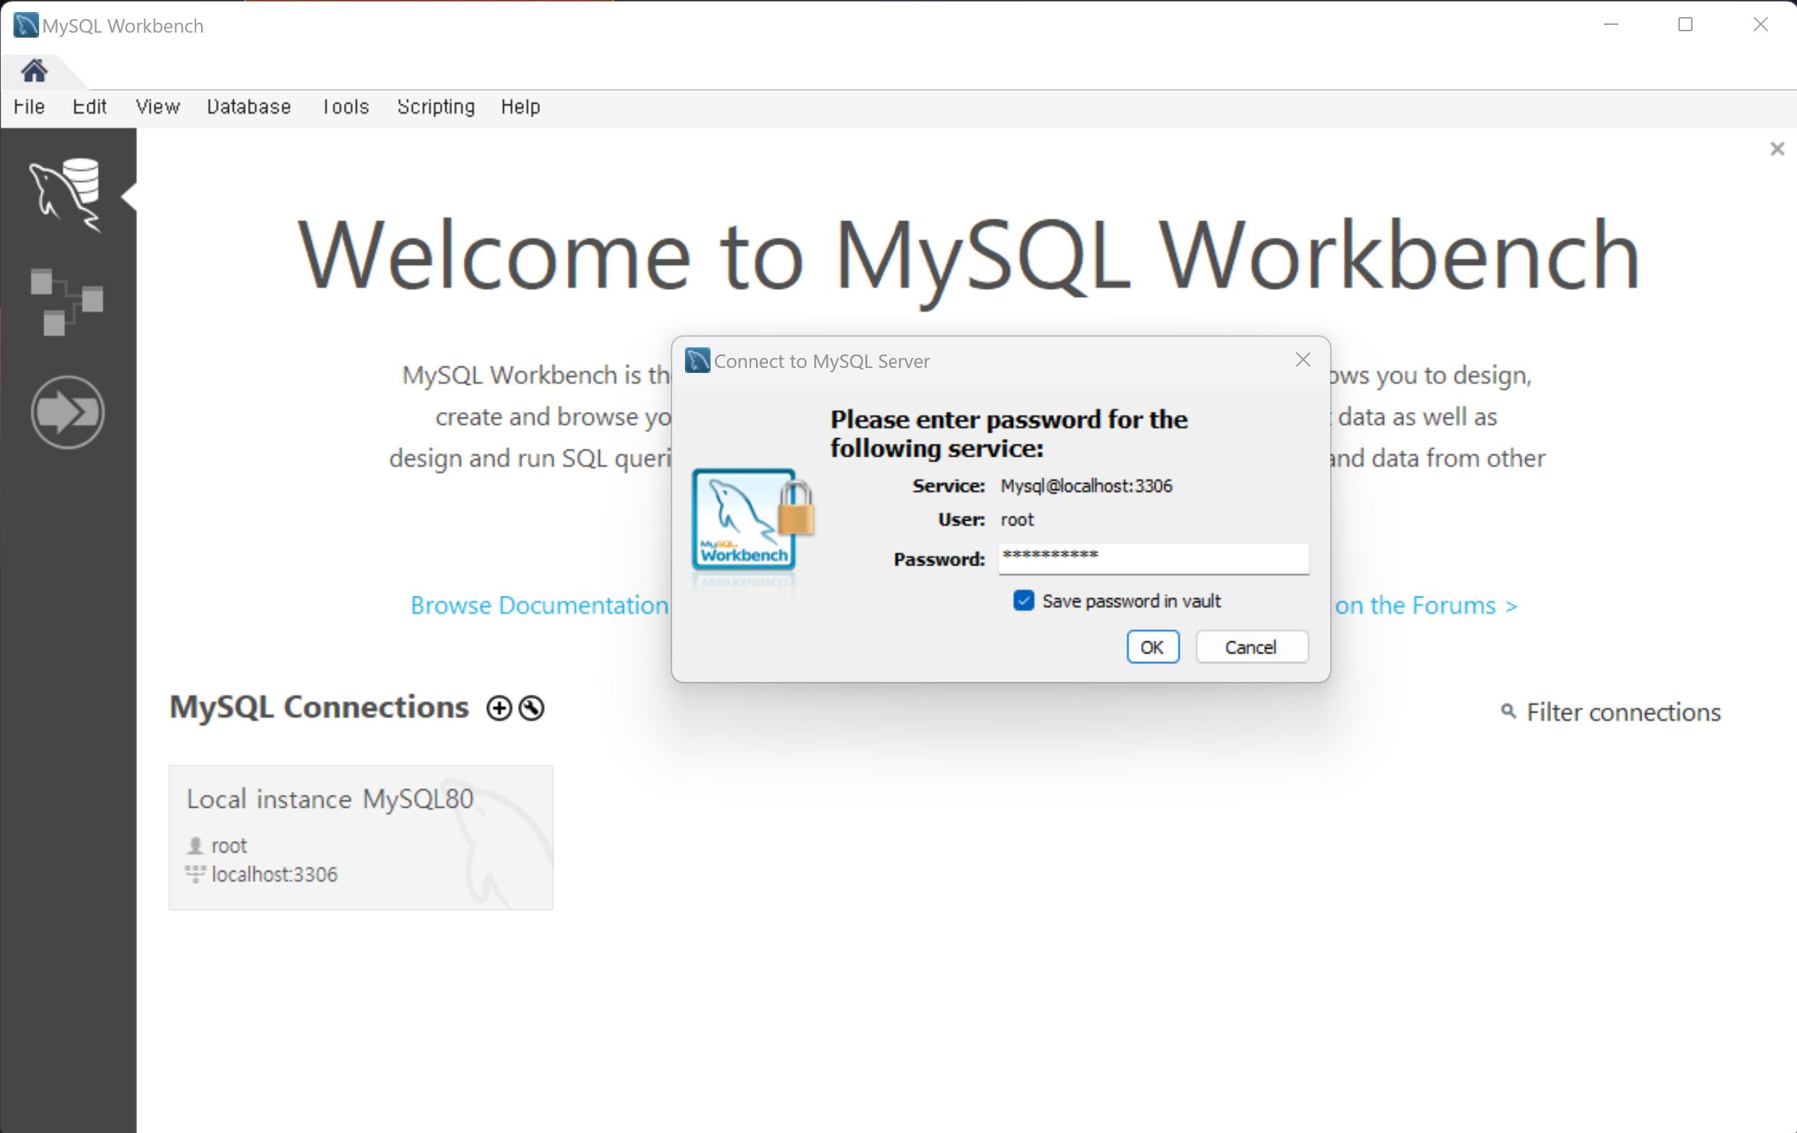
Task: Open the Database menu
Action: [249, 107]
